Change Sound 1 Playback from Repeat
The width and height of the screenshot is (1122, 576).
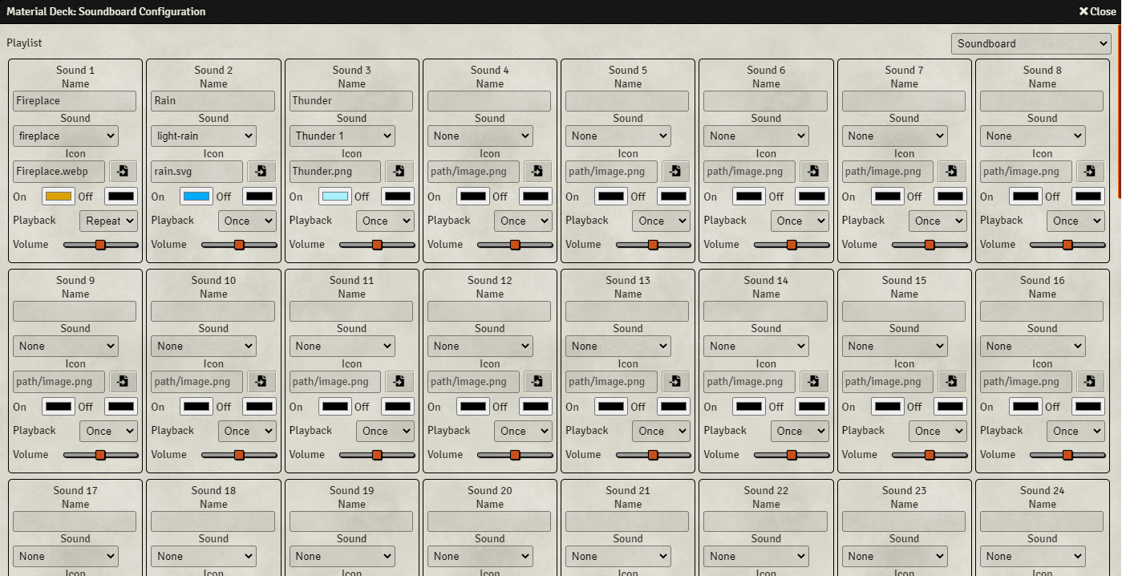(x=108, y=221)
